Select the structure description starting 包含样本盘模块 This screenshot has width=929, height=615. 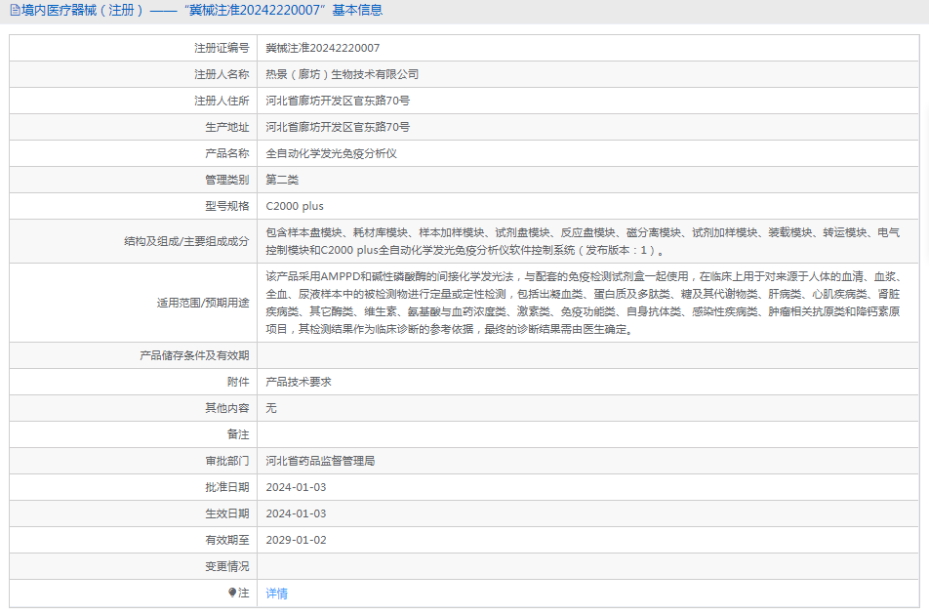[583, 241]
